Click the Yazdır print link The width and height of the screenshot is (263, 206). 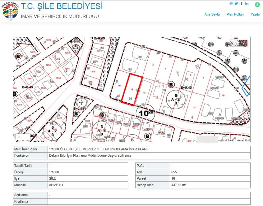[255, 14]
